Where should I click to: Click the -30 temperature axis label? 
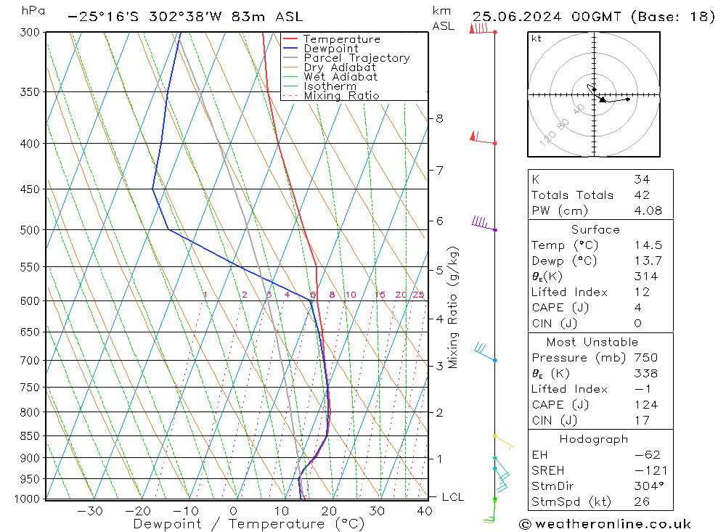[90, 511]
